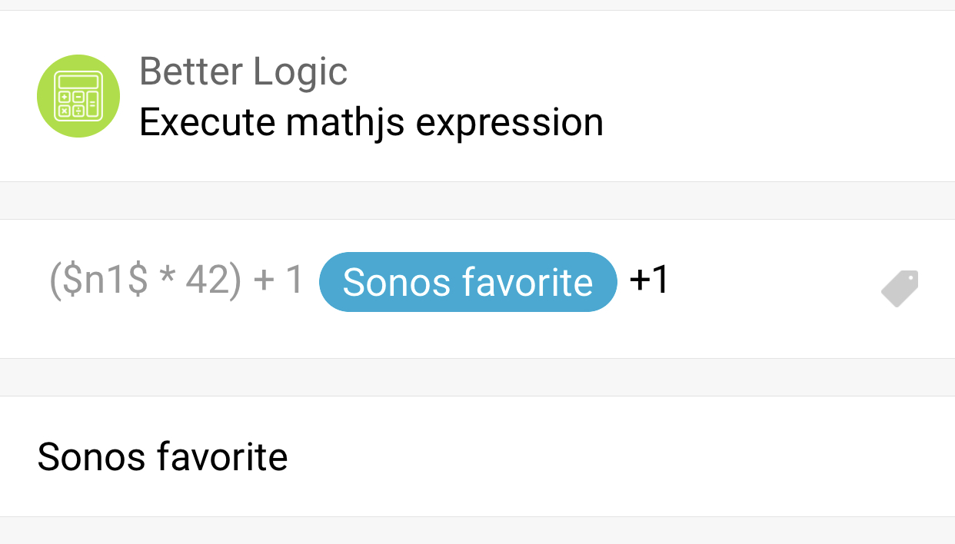The width and height of the screenshot is (955, 544).
Task: Click the word Execute in the card title
Action: click(207, 122)
